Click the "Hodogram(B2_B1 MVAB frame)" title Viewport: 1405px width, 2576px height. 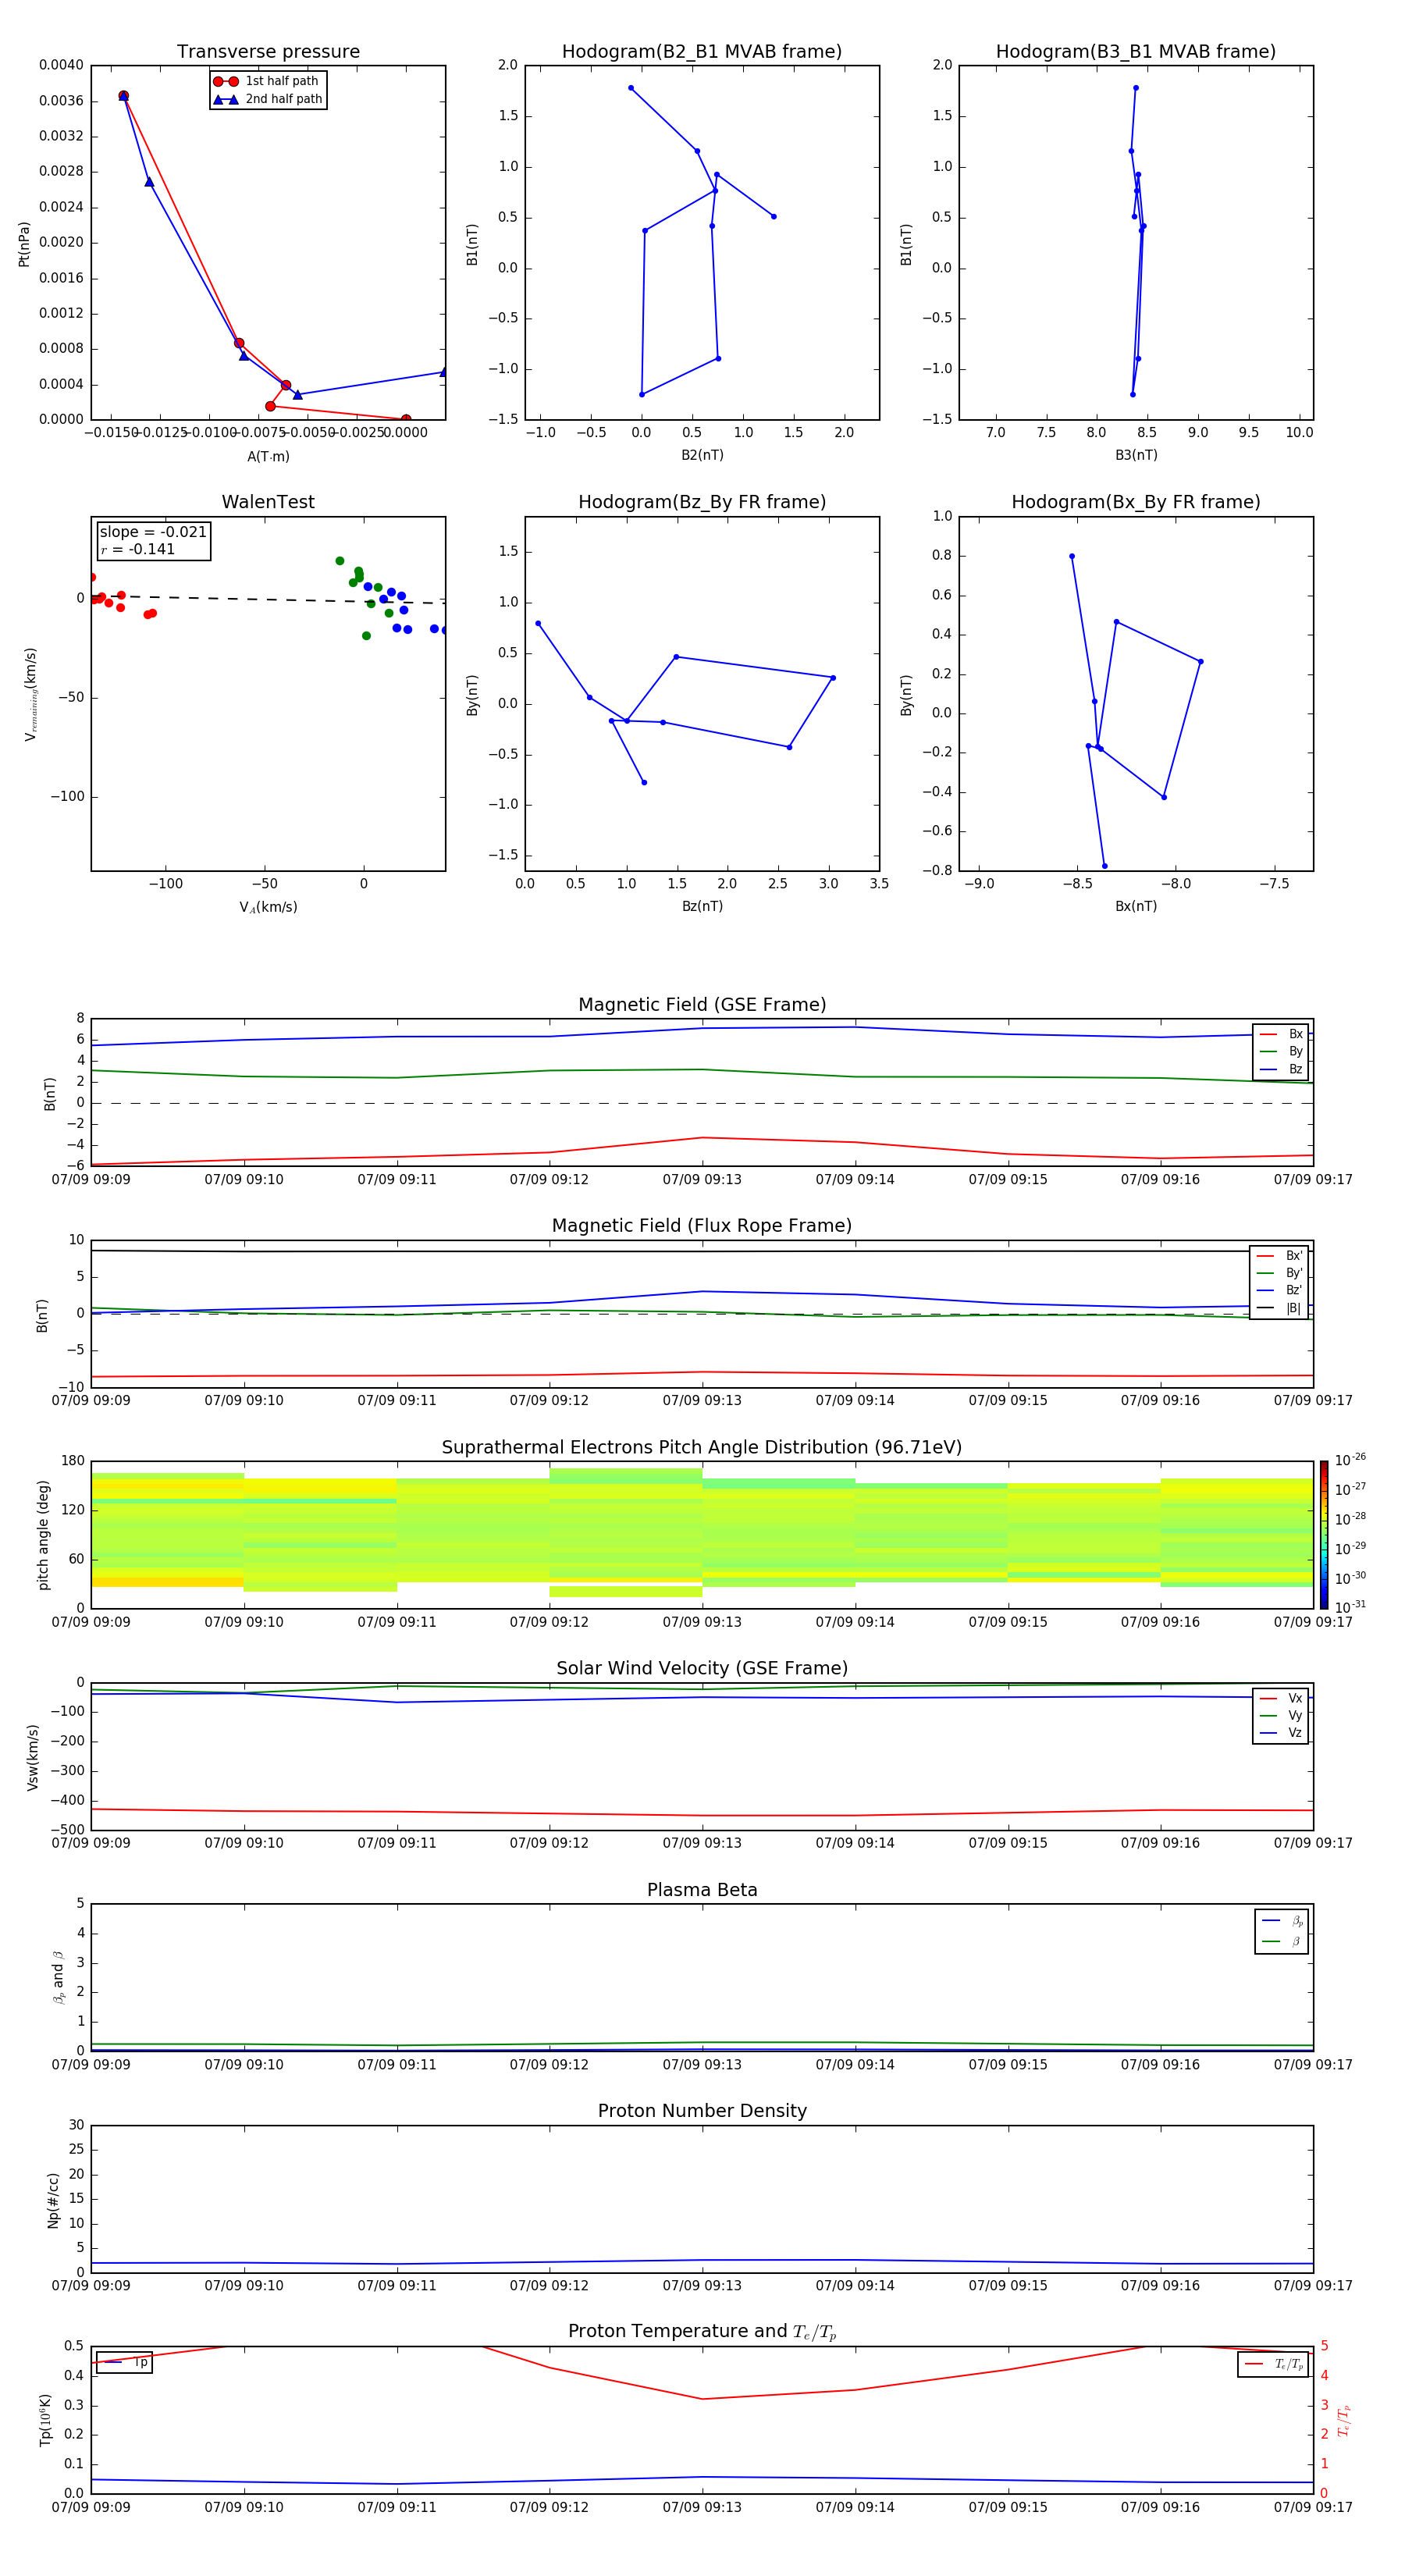702,52
